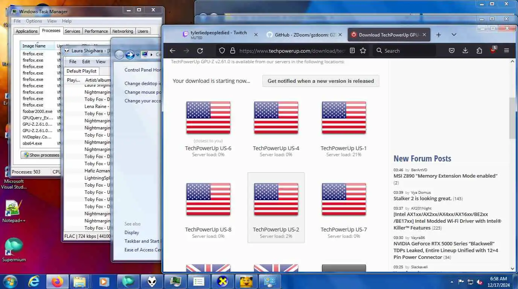The image size is (518, 289).
Task: Open the Display link under See also
Action: (132, 233)
